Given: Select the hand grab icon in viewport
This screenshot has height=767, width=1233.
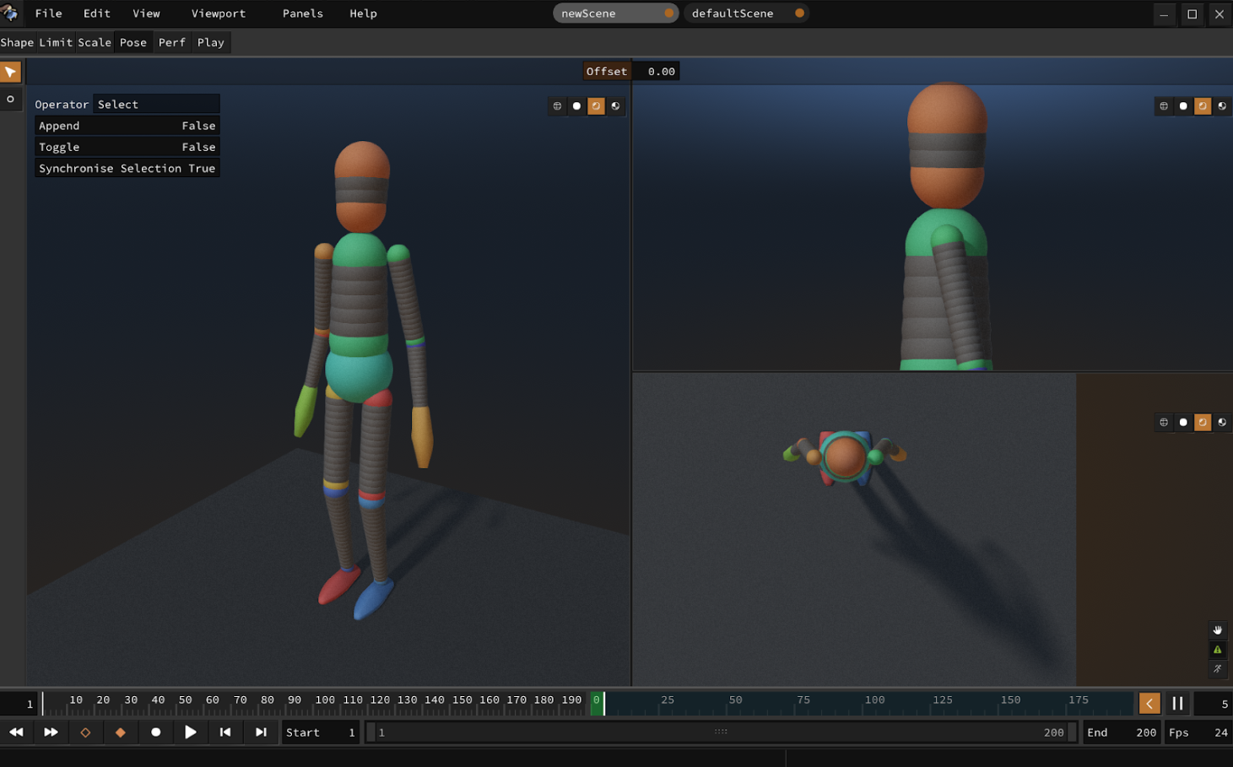Looking at the screenshot, I should (x=1217, y=630).
